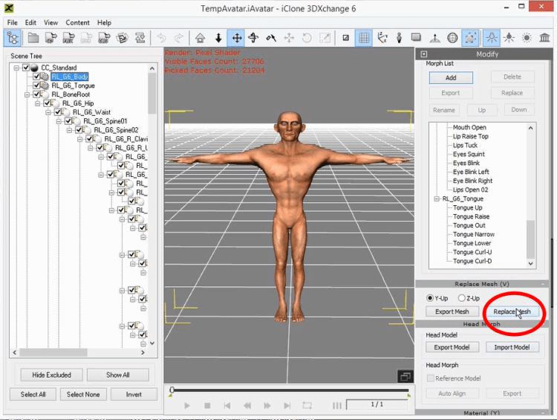557x420 pixels.
Task: Collapse the Replace Mesh (V) section header
Action: [x=482, y=284]
